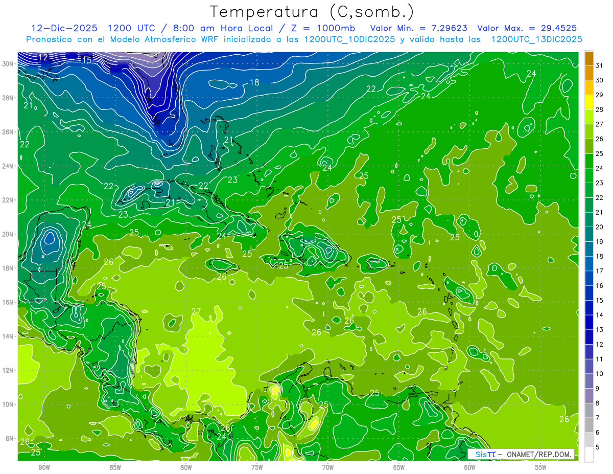Click the 26N latitude axis label
Screen dimensions: 613x474
pyautogui.click(x=8, y=132)
